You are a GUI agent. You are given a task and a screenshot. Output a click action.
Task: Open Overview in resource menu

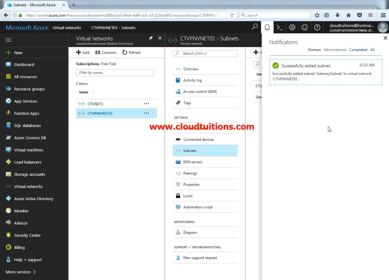pyautogui.click(x=205, y=69)
